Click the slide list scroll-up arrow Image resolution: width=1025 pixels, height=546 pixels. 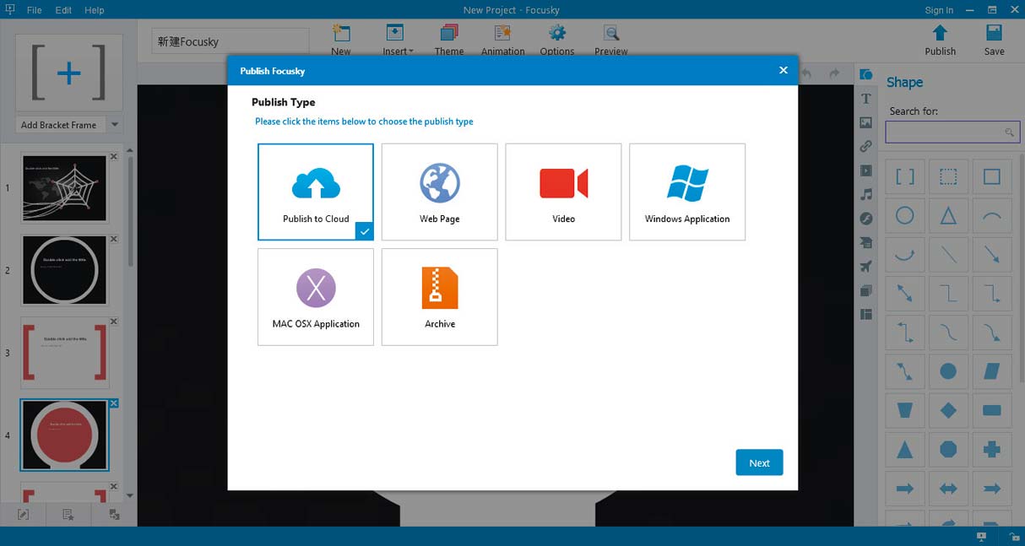(129, 150)
